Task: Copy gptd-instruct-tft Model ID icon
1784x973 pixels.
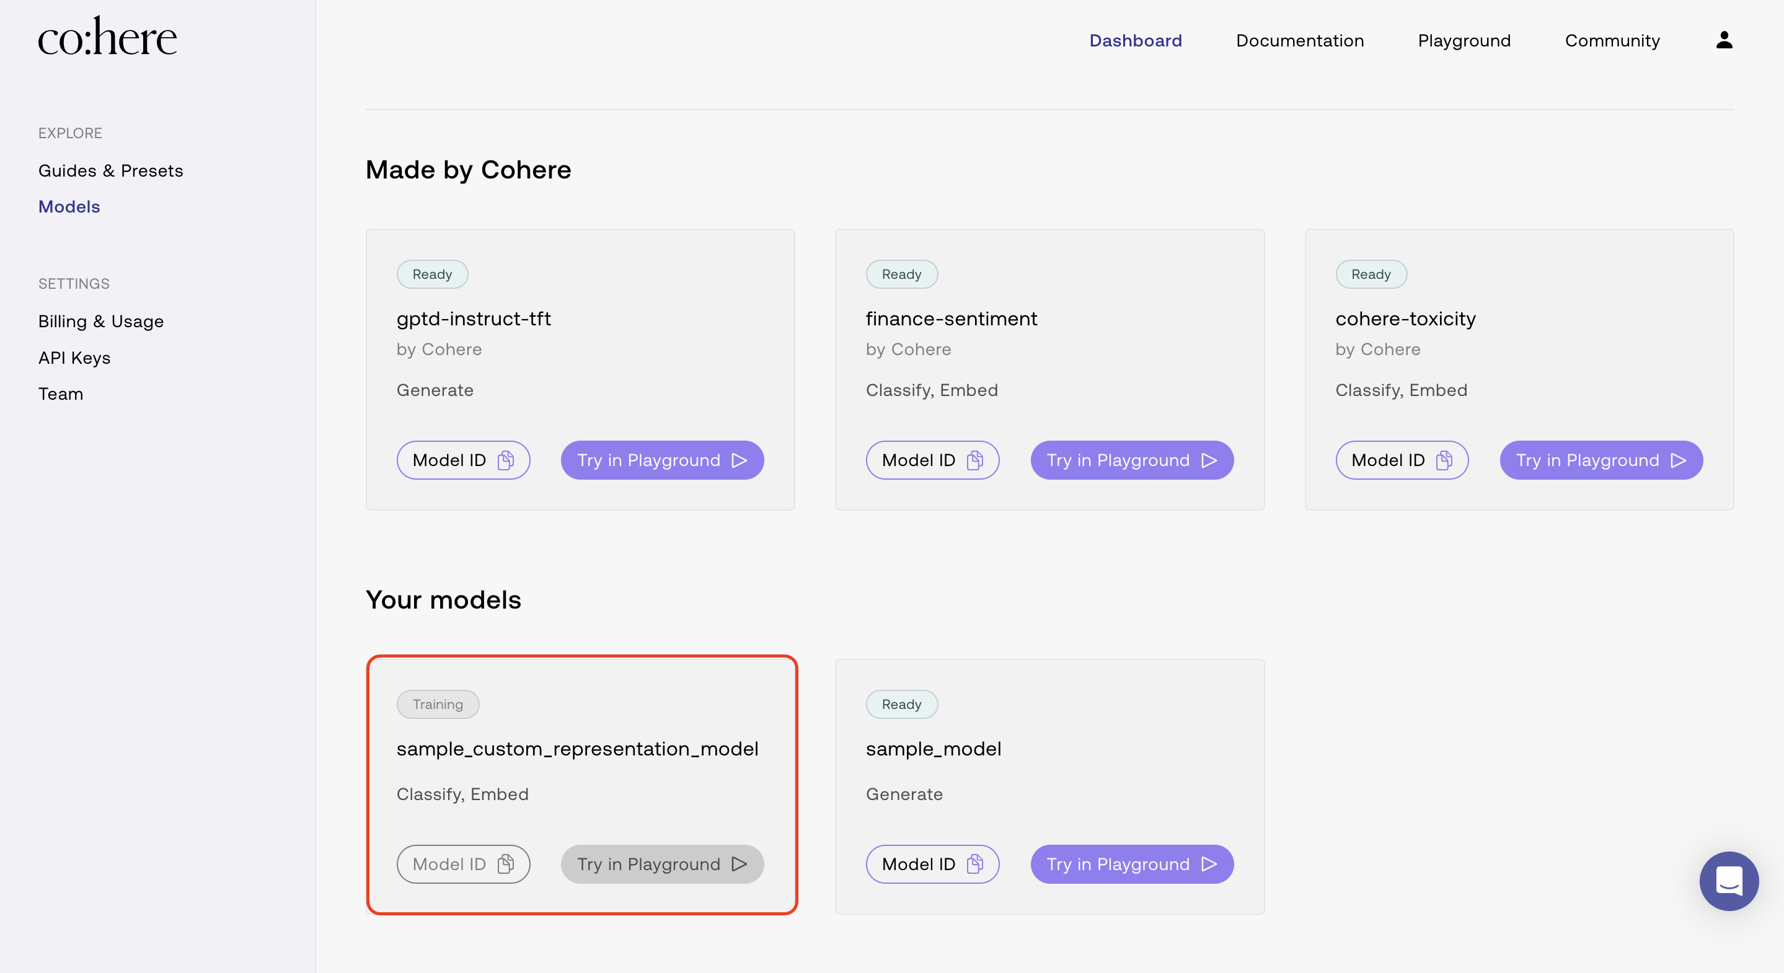Action: (506, 460)
